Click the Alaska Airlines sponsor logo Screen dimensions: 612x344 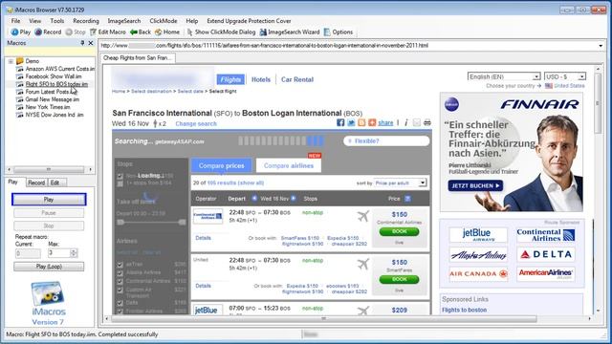click(478, 255)
